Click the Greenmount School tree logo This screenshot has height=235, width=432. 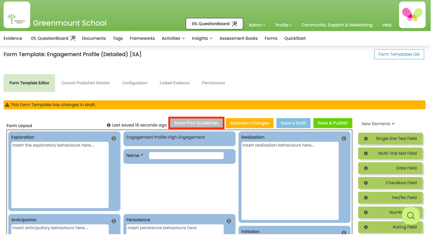[17, 15]
